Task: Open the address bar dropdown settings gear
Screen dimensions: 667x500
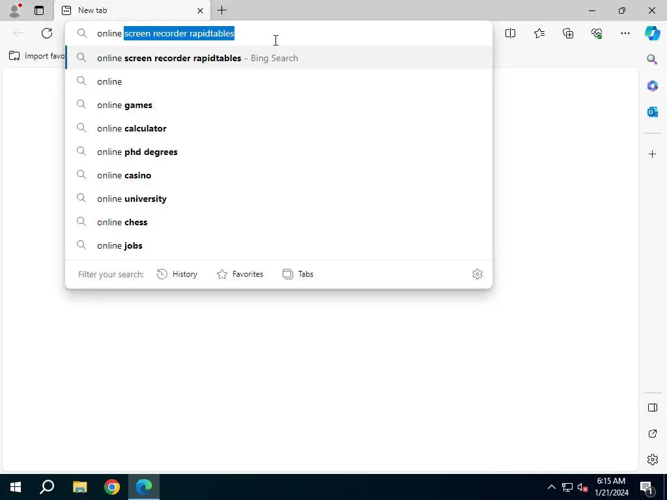Action: [x=477, y=274]
